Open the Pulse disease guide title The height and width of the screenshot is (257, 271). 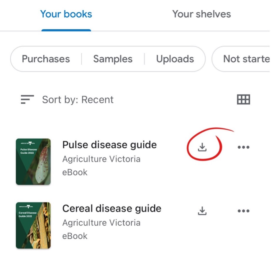click(x=110, y=145)
